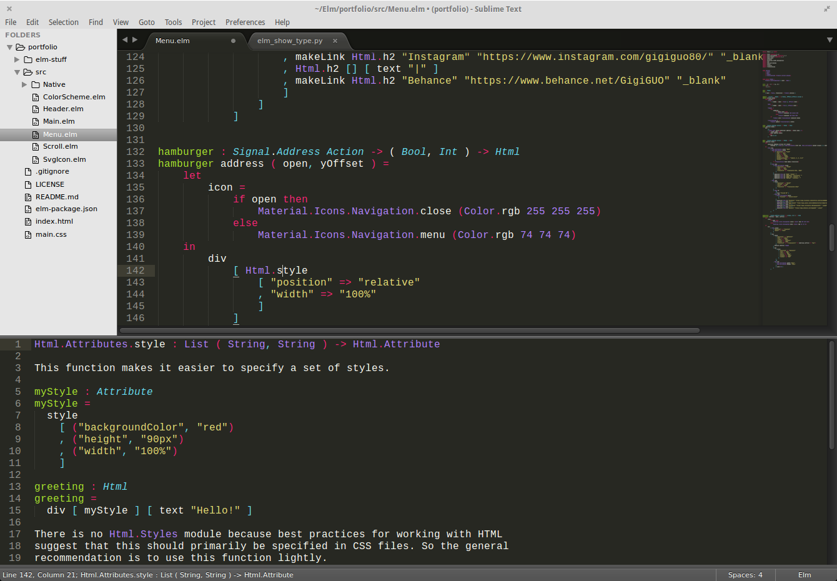This screenshot has width=837, height=581.
Task: Open elm-package.json in the sidebar
Action: [x=66, y=209]
